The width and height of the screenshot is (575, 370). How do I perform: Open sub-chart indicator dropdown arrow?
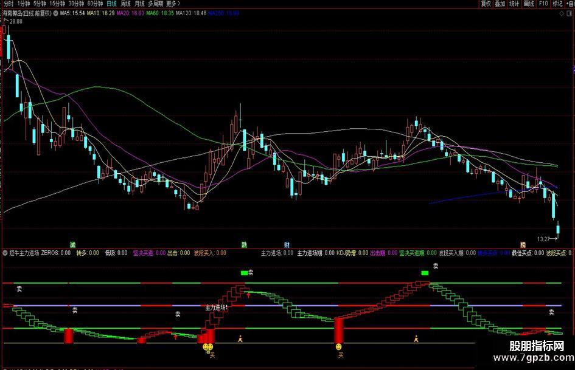tap(5, 253)
